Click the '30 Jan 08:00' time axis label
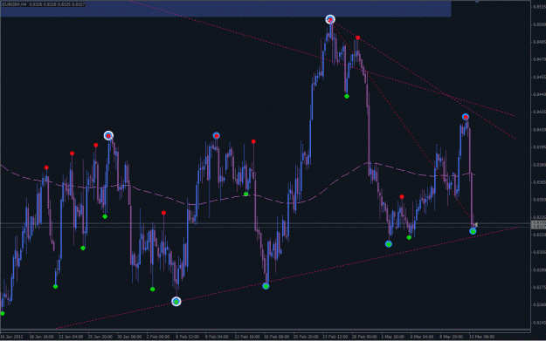This screenshot has width=546, height=341. tap(129, 337)
